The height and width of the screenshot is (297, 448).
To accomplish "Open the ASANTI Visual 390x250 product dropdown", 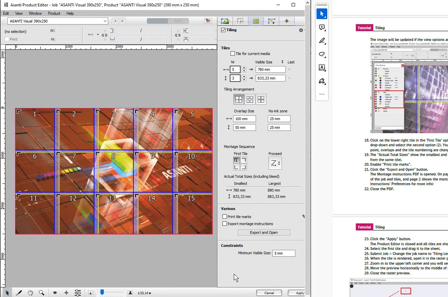I will (105, 21).
